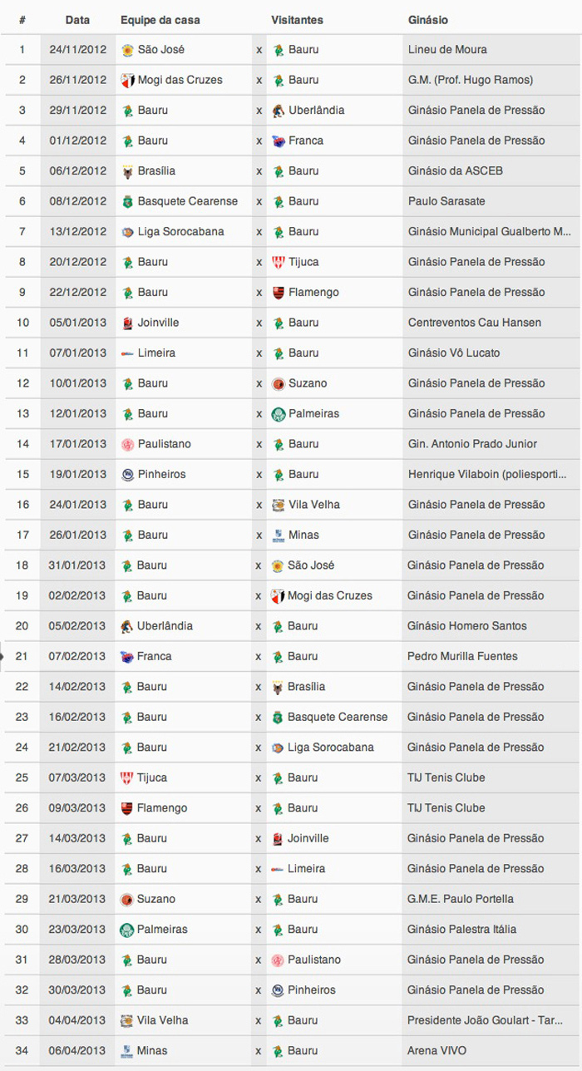Click the Equipe da casa column header

(160, 19)
